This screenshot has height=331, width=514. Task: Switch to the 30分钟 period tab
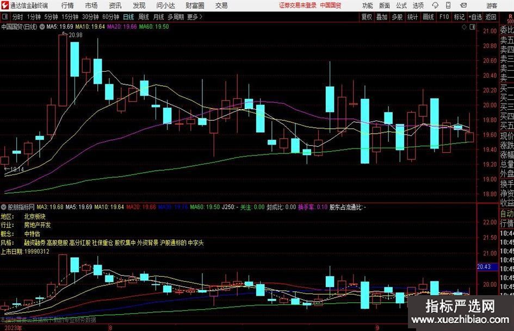(x=90, y=17)
